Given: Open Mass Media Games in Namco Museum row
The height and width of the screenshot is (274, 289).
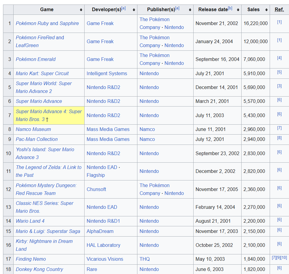Looking at the screenshot, I should [108, 129].
